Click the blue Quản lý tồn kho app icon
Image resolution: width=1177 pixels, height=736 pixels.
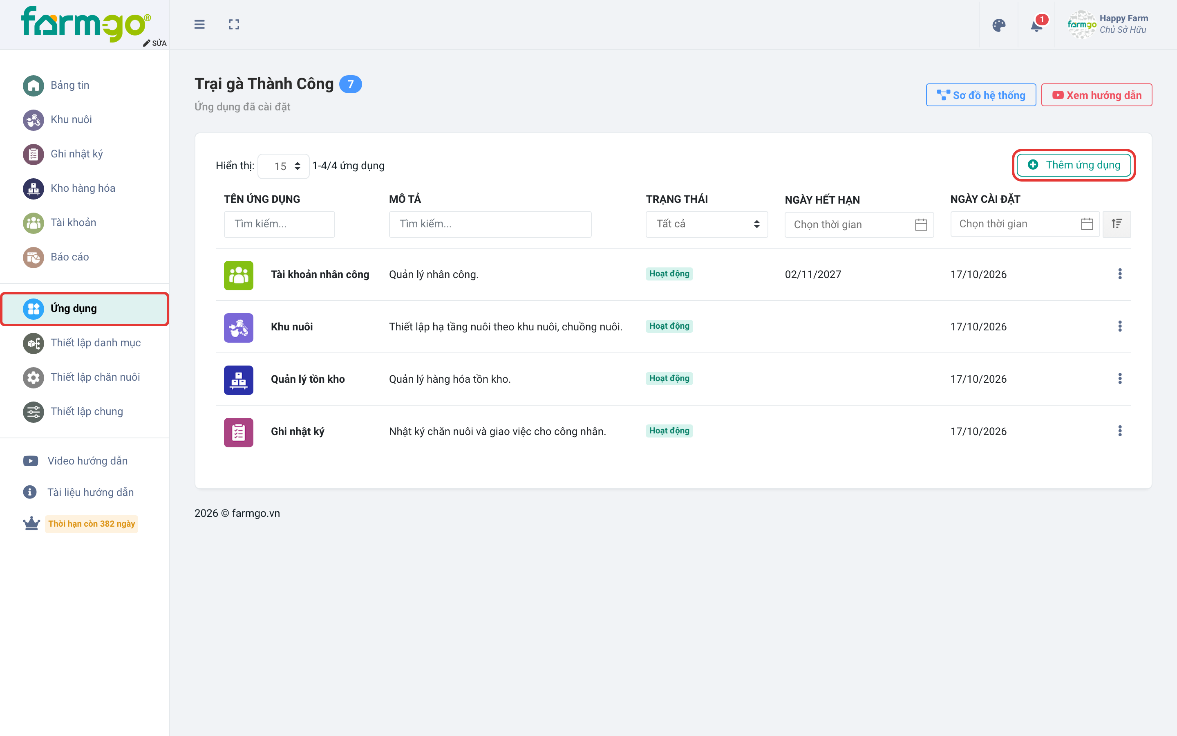[238, 380]
